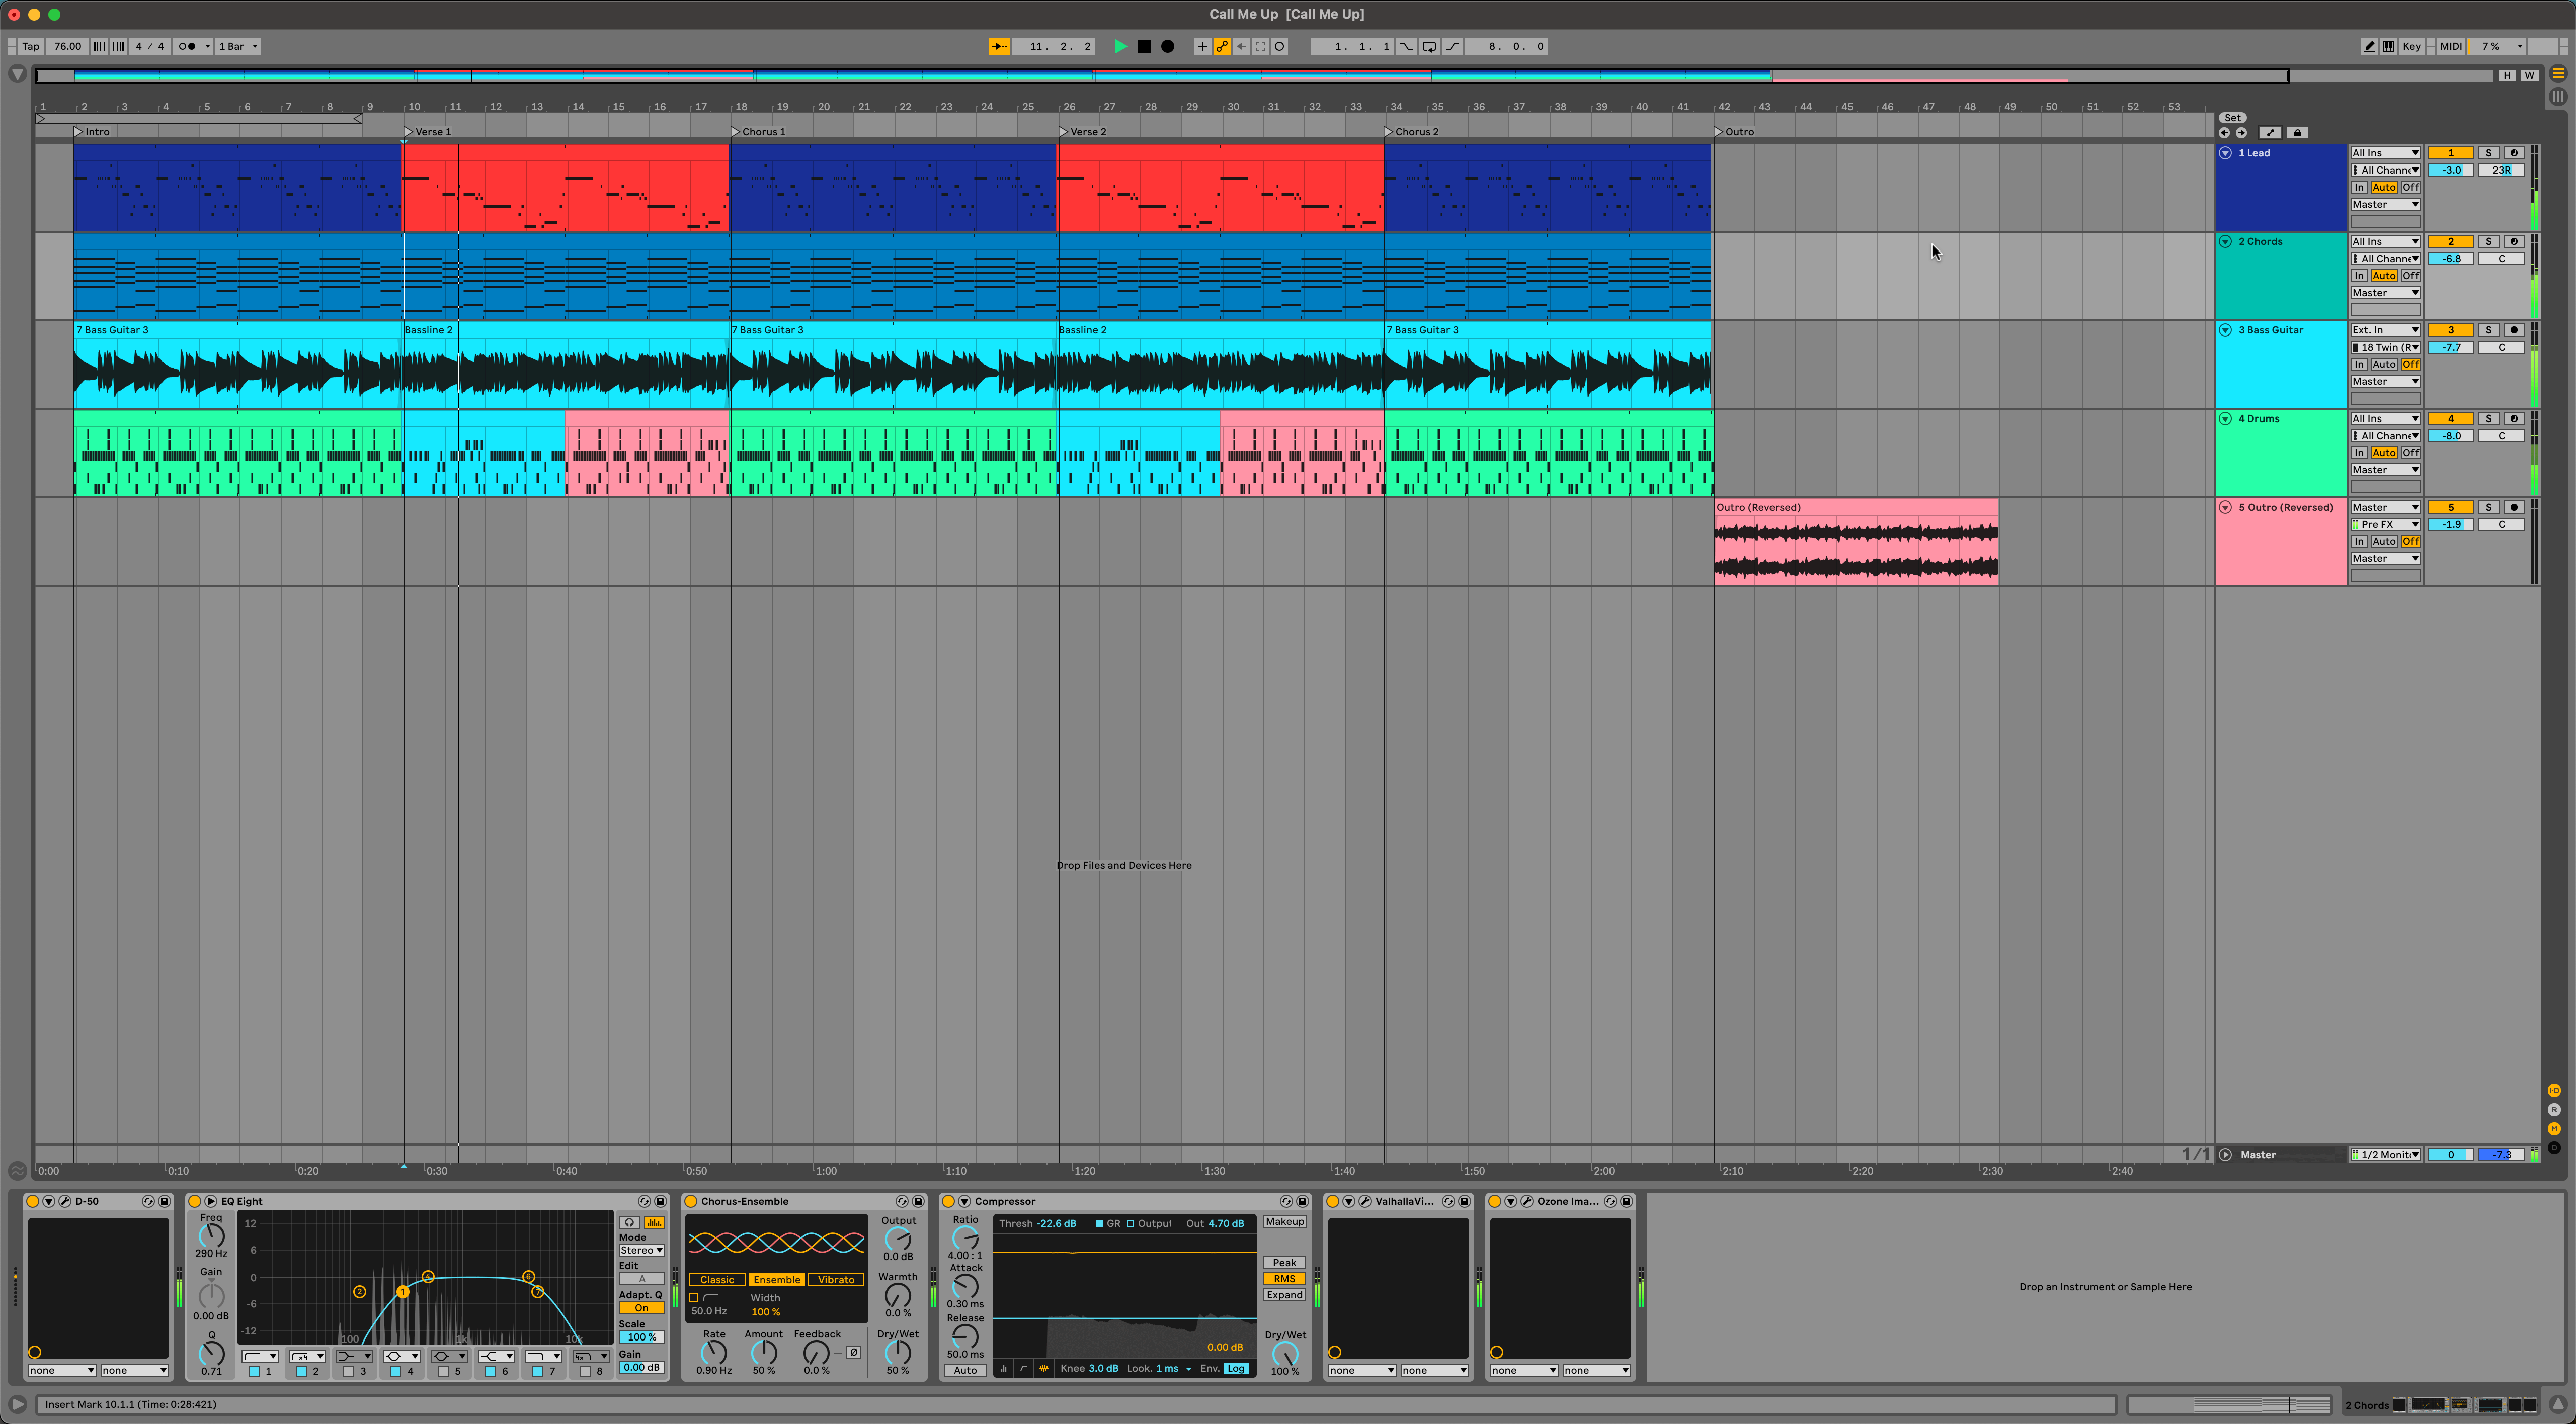
Task: Select the Classic mode tab in Chorus-Ensemble
Action: click(717, 1279)
